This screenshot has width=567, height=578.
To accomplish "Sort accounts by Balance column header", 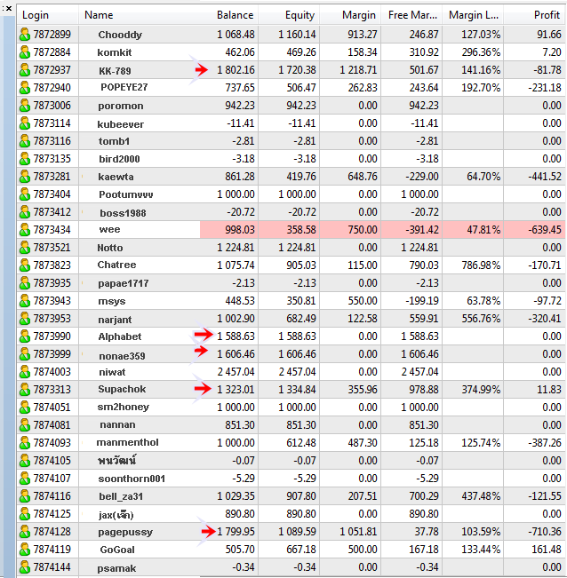I will (235, 15).
